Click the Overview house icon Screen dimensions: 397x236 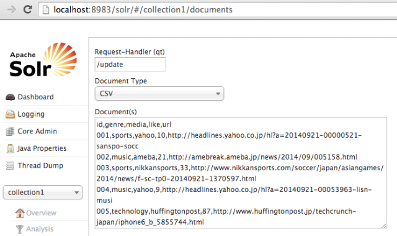click(x=20, y=213)
